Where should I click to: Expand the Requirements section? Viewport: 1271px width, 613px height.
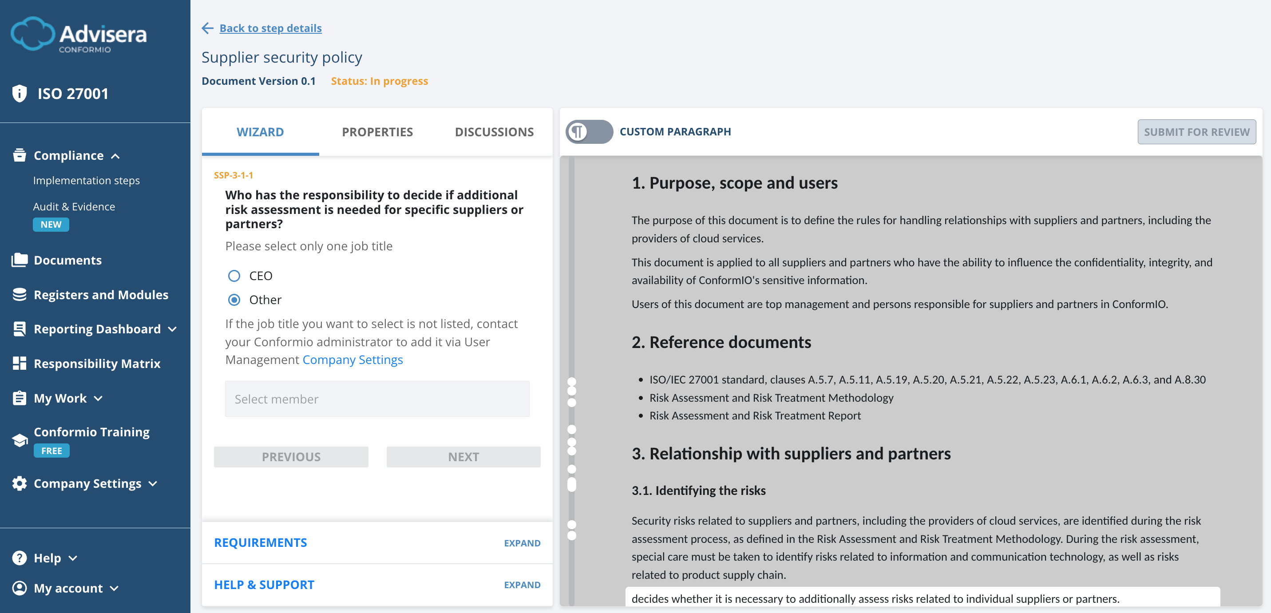pyautogui.click(x=522, y=542)
